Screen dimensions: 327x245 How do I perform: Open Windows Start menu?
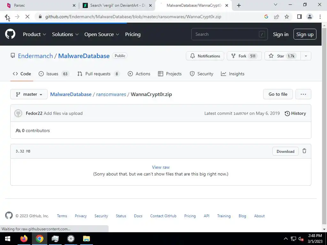(x=8, y=239)
